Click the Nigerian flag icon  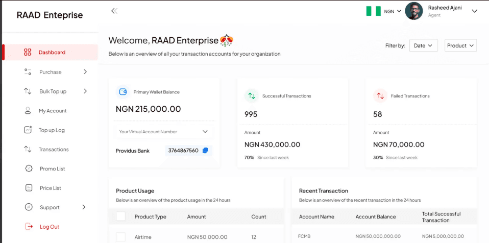[374, 11]
